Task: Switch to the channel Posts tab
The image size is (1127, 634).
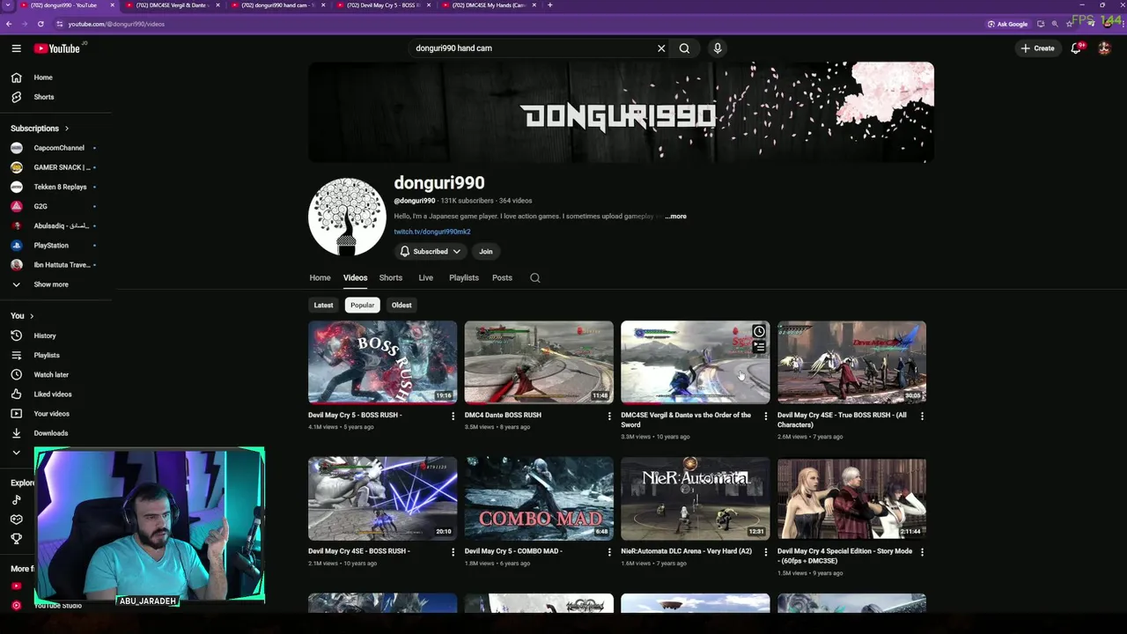Action: point(502,277)
